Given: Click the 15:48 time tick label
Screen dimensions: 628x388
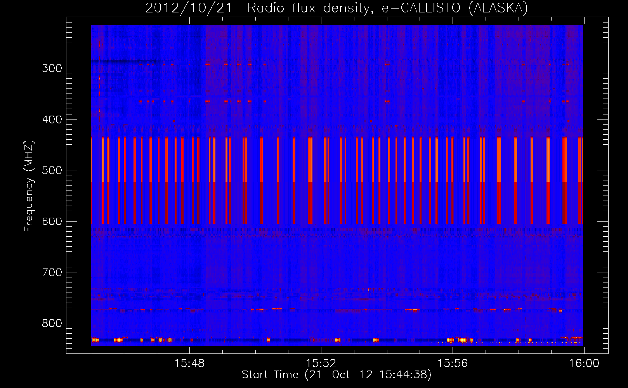Looking at the screenshot, I should (x=189, y=364).
